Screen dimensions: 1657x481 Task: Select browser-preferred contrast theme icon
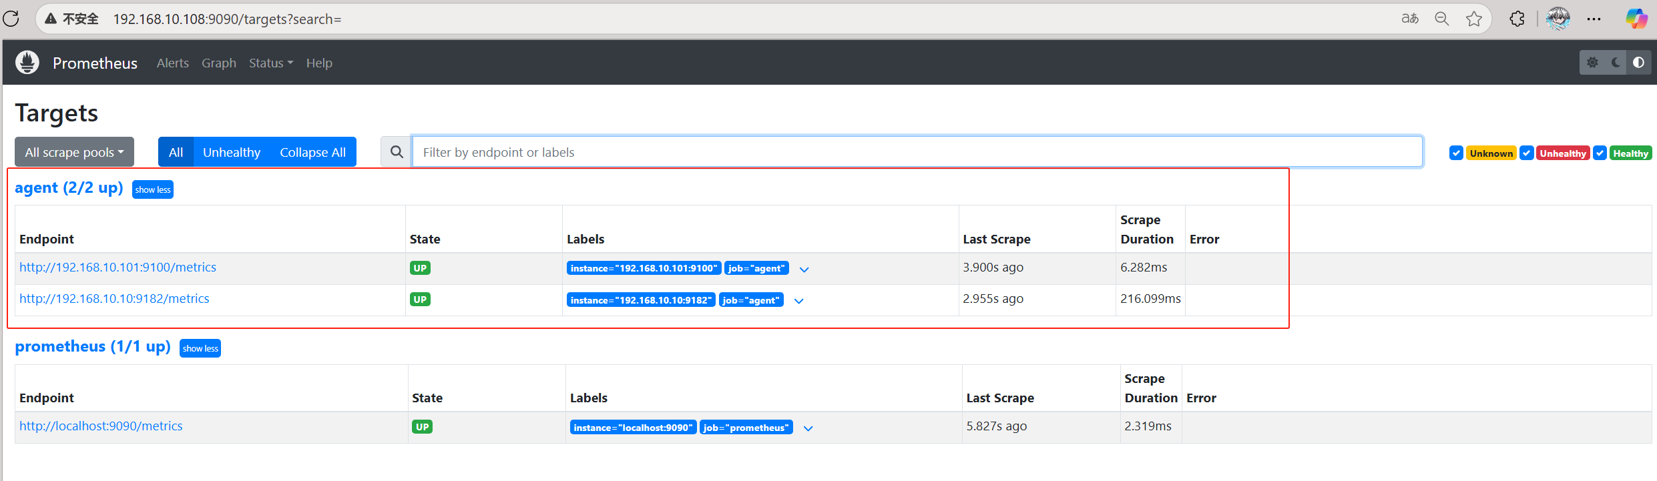tap(1638, 63)
